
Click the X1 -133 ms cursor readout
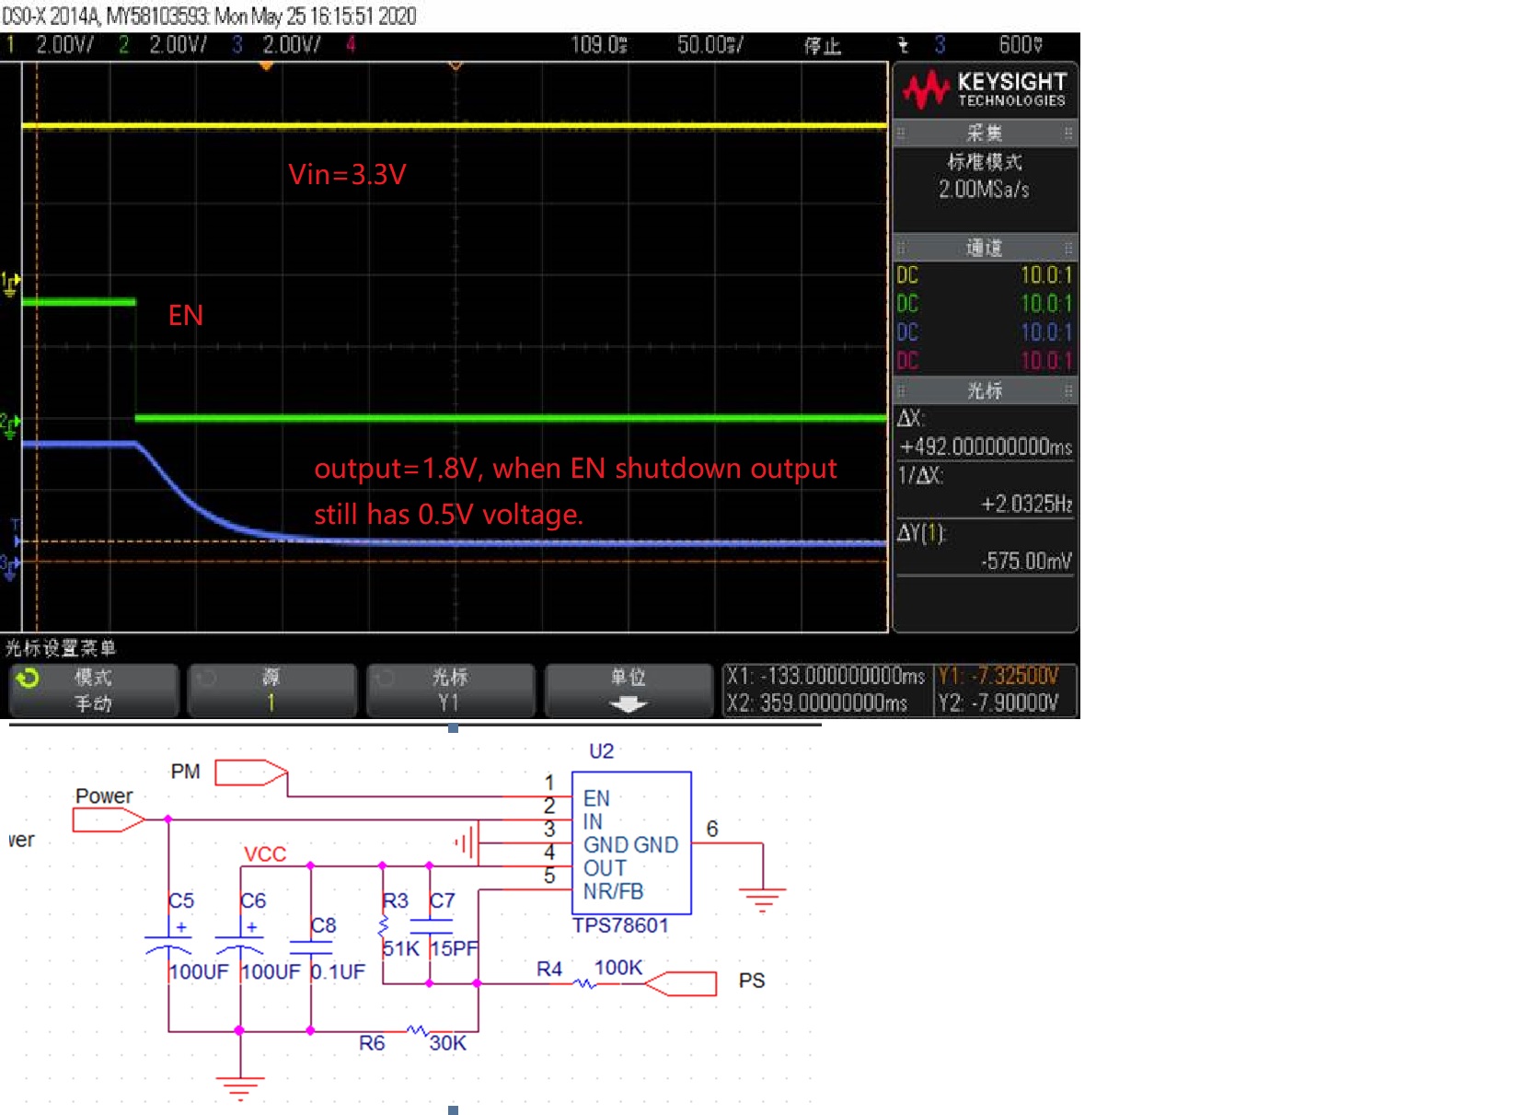[x=825, y=676]
